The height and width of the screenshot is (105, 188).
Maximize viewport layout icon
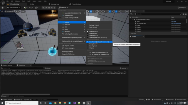(x=127, y=11)
